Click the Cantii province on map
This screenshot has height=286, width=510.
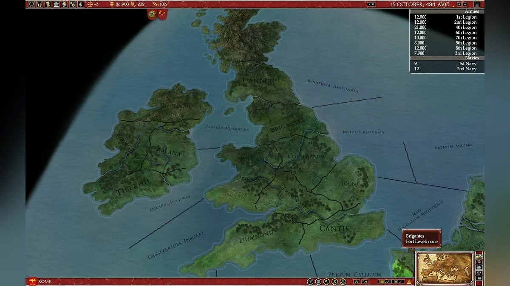334,228
